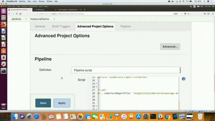Switch to Artifactory browser tab
This screenshot has height=121, width=215.
coord(45,10)
